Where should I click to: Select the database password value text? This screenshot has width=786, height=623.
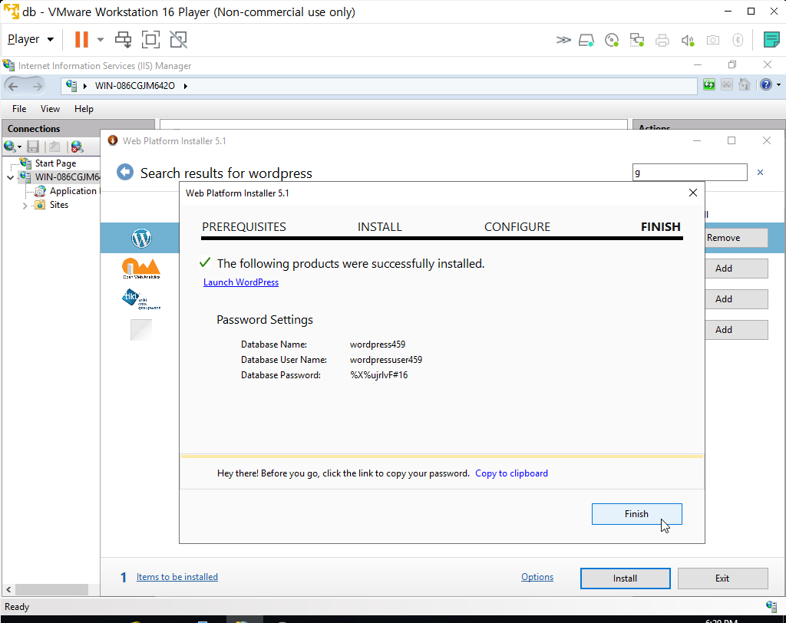tap(379, 375)
